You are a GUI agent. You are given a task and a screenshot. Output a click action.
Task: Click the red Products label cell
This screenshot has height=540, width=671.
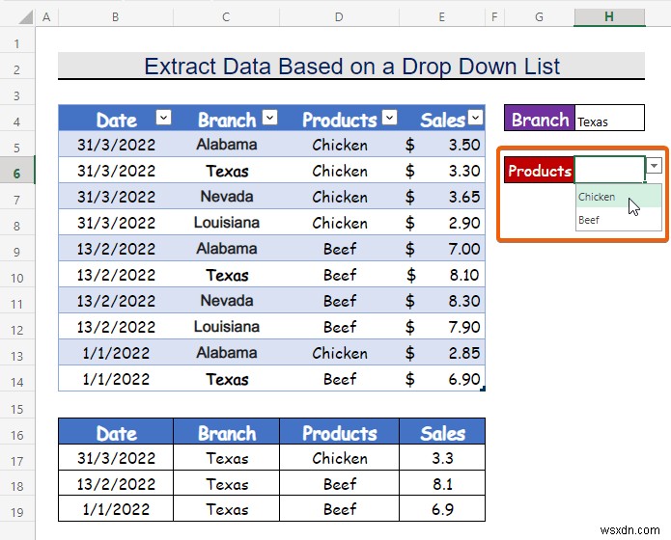(540, 170)
